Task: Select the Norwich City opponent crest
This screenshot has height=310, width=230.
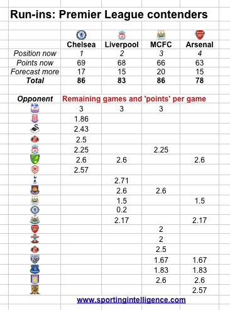Action: tap(35, 159)
